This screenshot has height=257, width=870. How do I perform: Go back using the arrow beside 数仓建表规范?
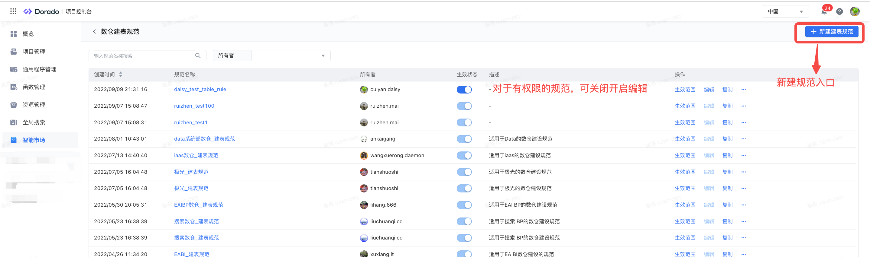pyautogui.click(x=94, y=32)
